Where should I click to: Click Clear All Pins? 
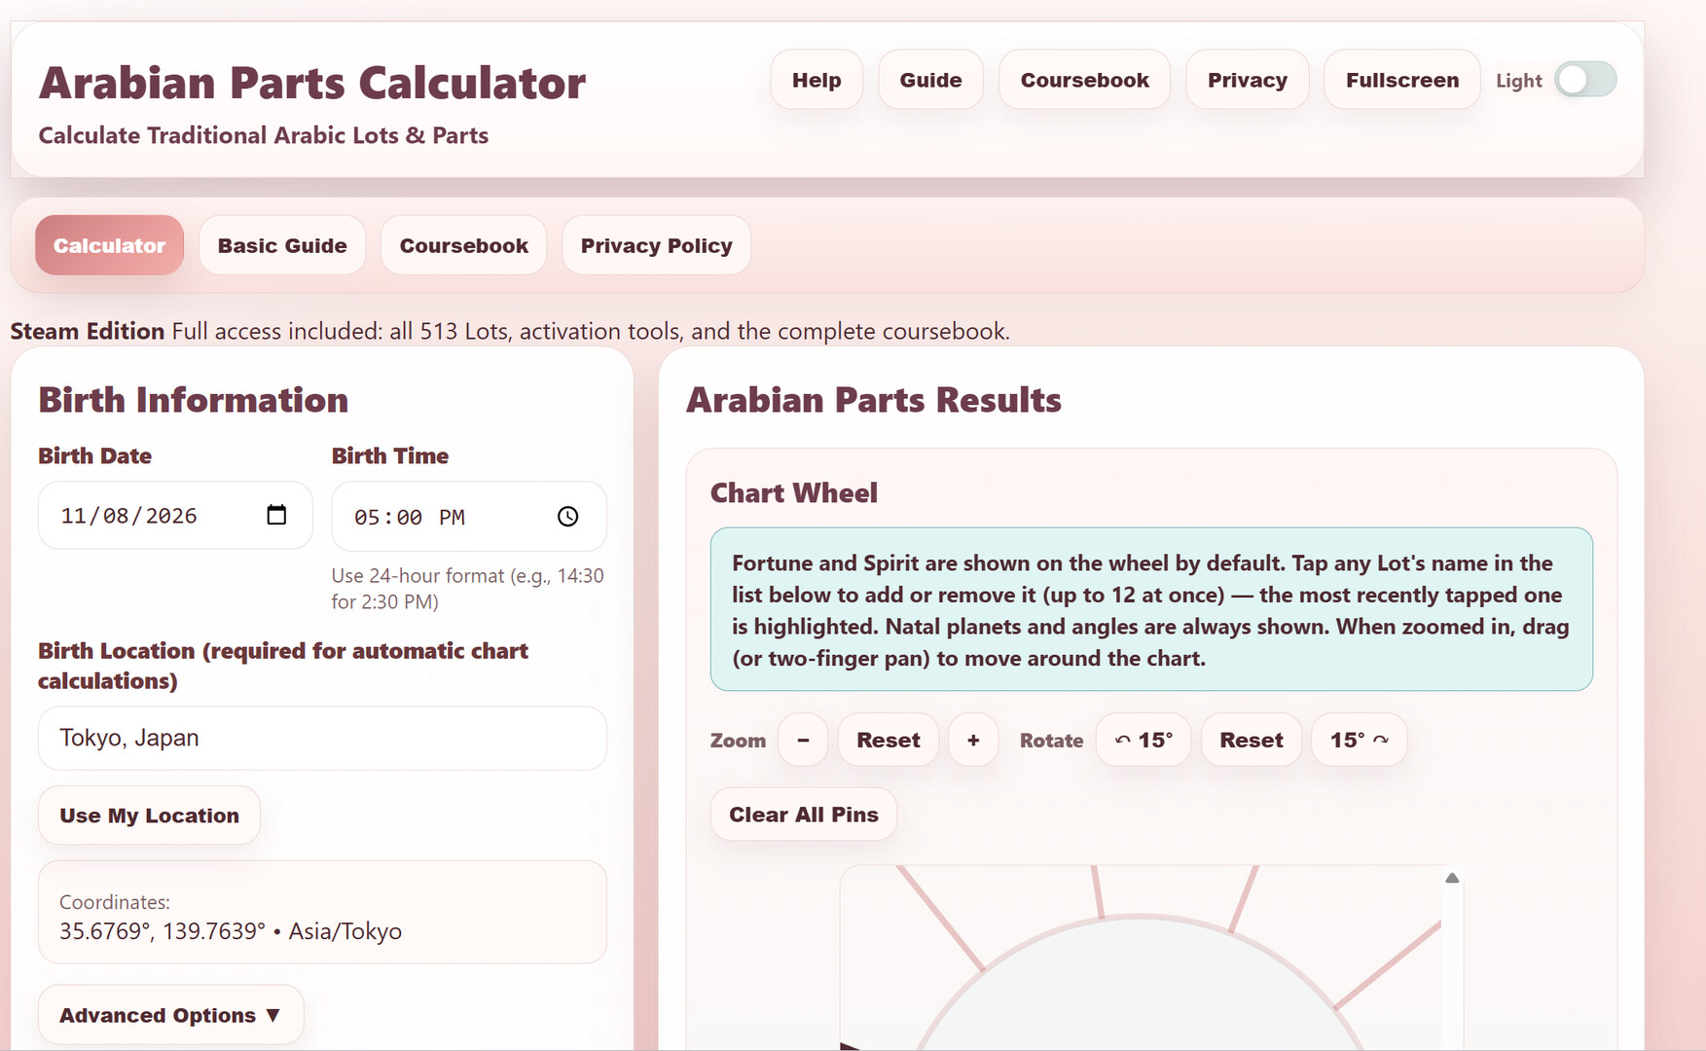(804, 815)
